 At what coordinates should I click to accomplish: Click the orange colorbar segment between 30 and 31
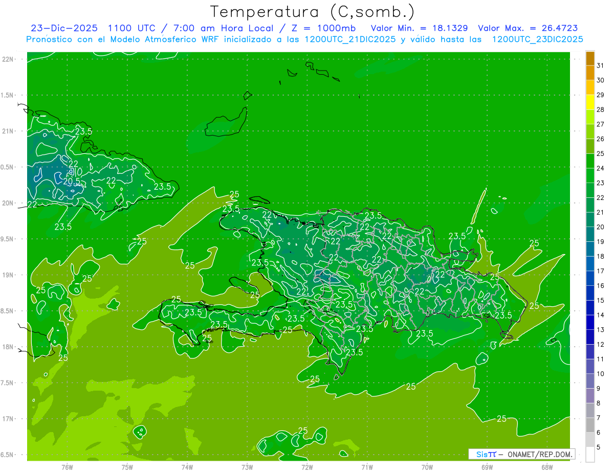pyautogui.click(x=590, y=73)
